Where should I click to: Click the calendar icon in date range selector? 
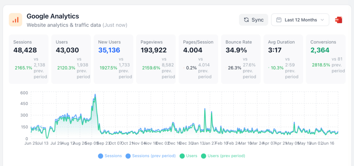click(279, 20)
